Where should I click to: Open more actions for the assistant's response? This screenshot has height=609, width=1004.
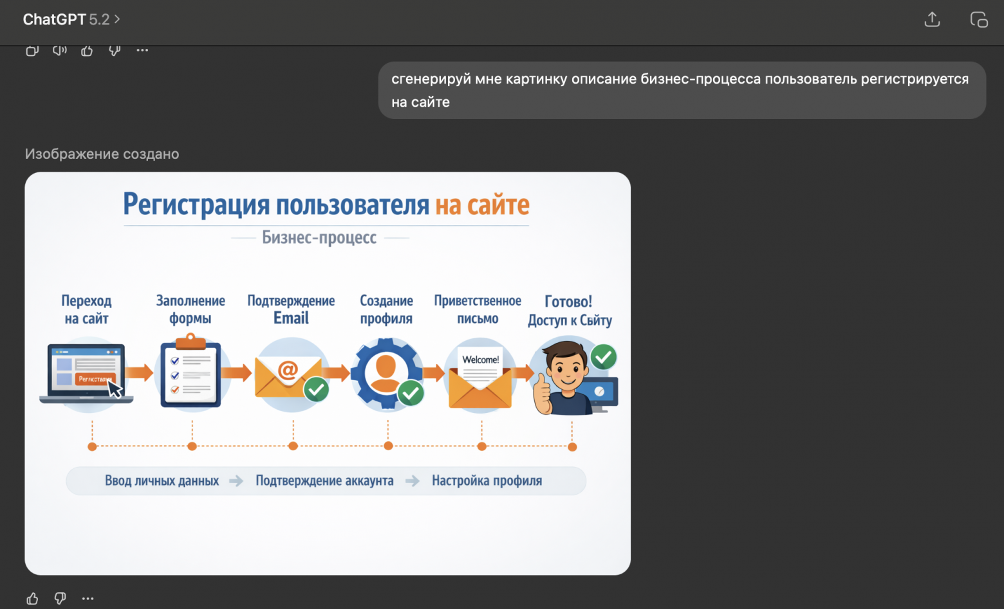tap(142, 50)
